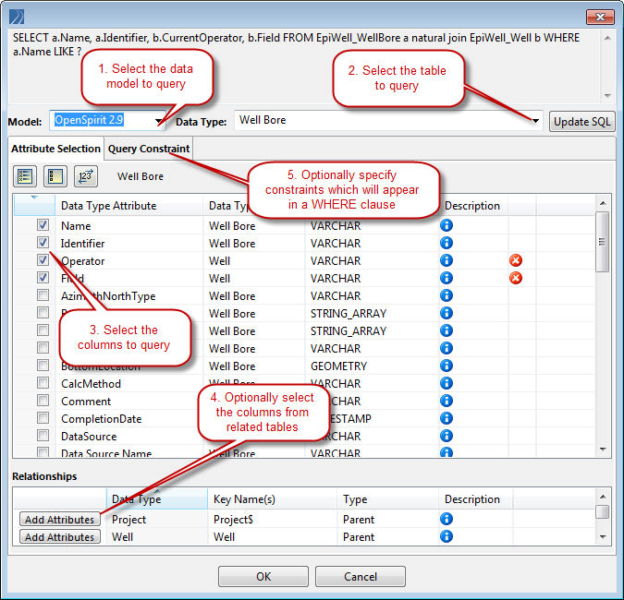Click the application logo in title bar
Image resolution: width=624 pixels, height=600 pixels.
click(17, 18)
